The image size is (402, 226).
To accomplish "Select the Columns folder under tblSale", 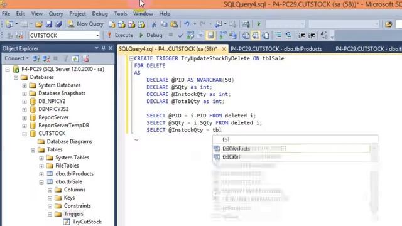I will [75, 190].
